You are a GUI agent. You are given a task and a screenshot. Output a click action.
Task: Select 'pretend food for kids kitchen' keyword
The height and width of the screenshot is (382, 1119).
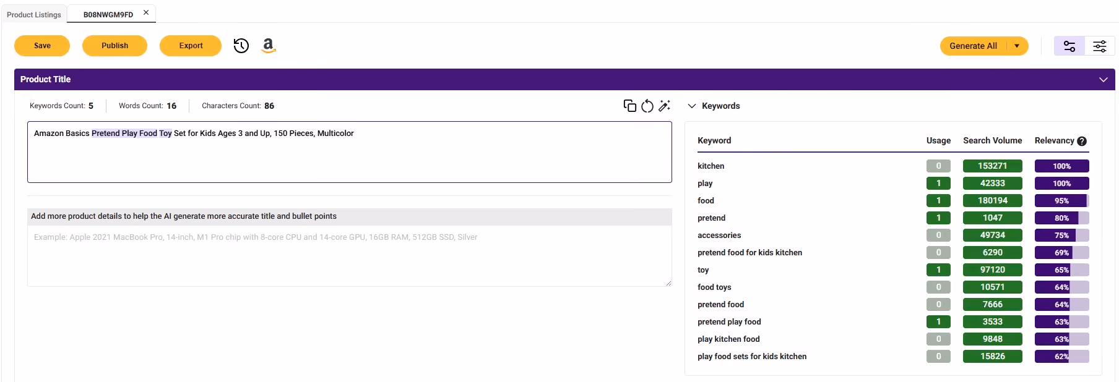point(750,253)
